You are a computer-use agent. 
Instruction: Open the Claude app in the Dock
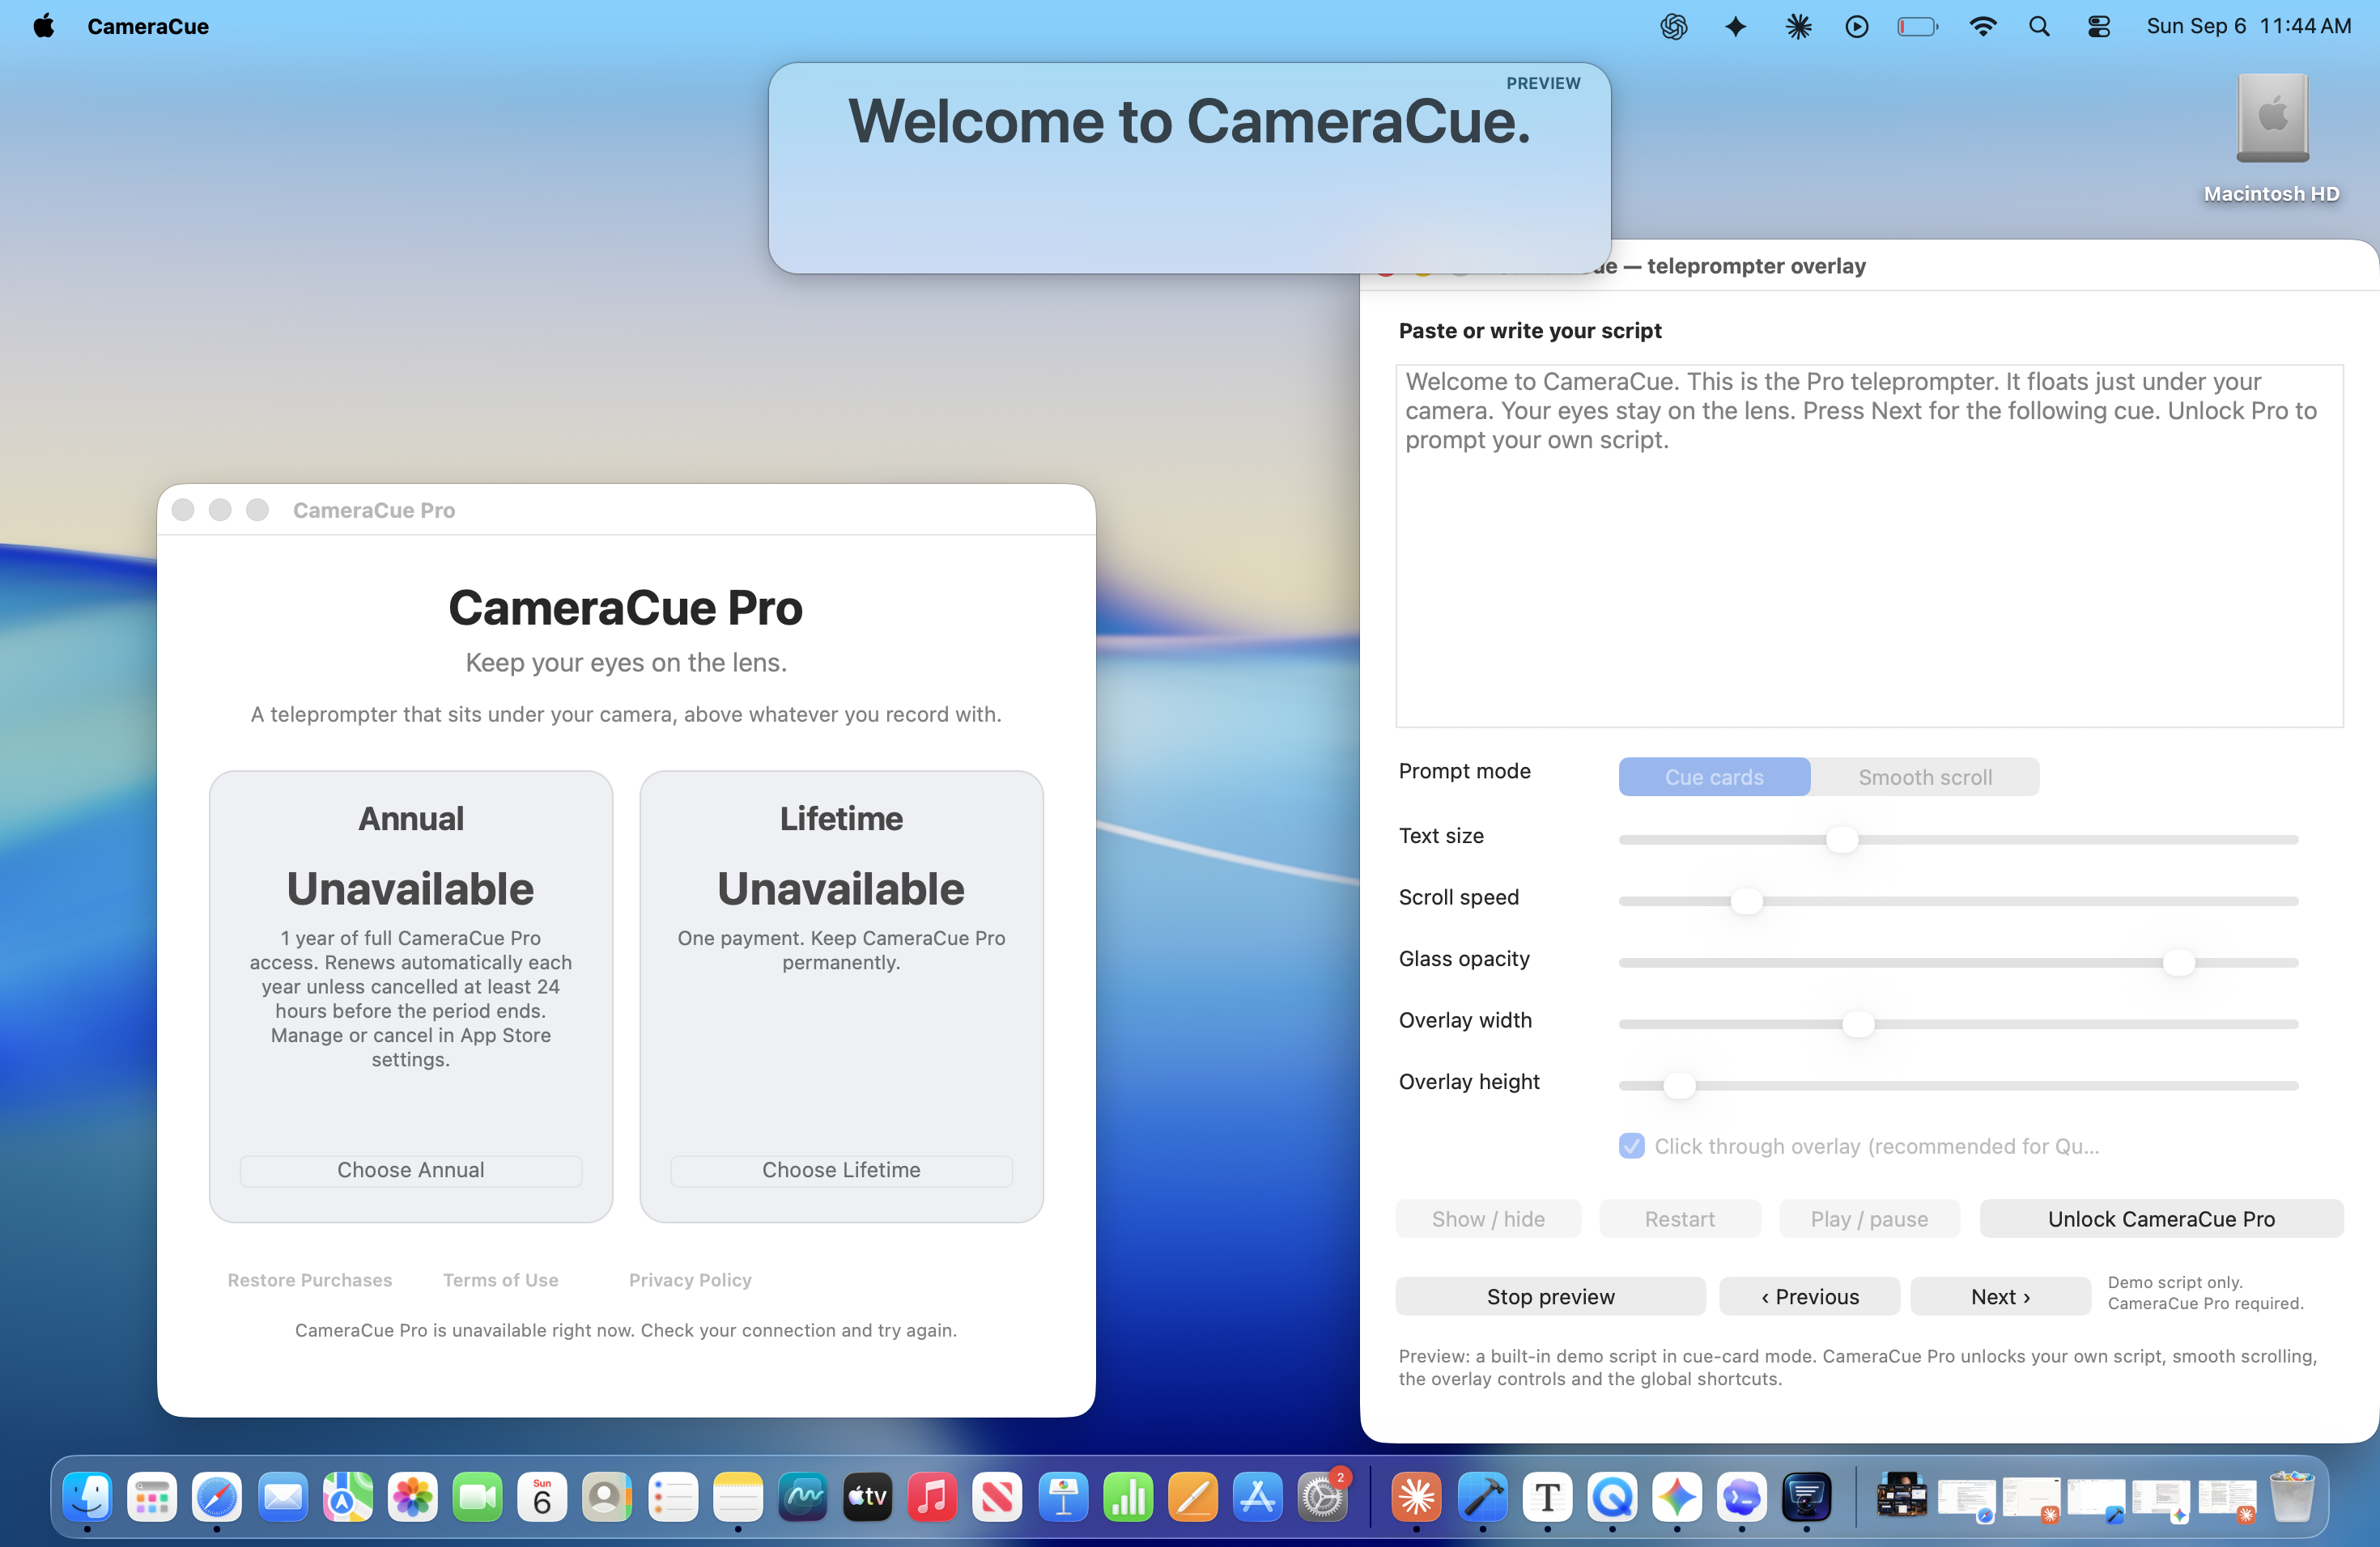tap(1416, 1497)
